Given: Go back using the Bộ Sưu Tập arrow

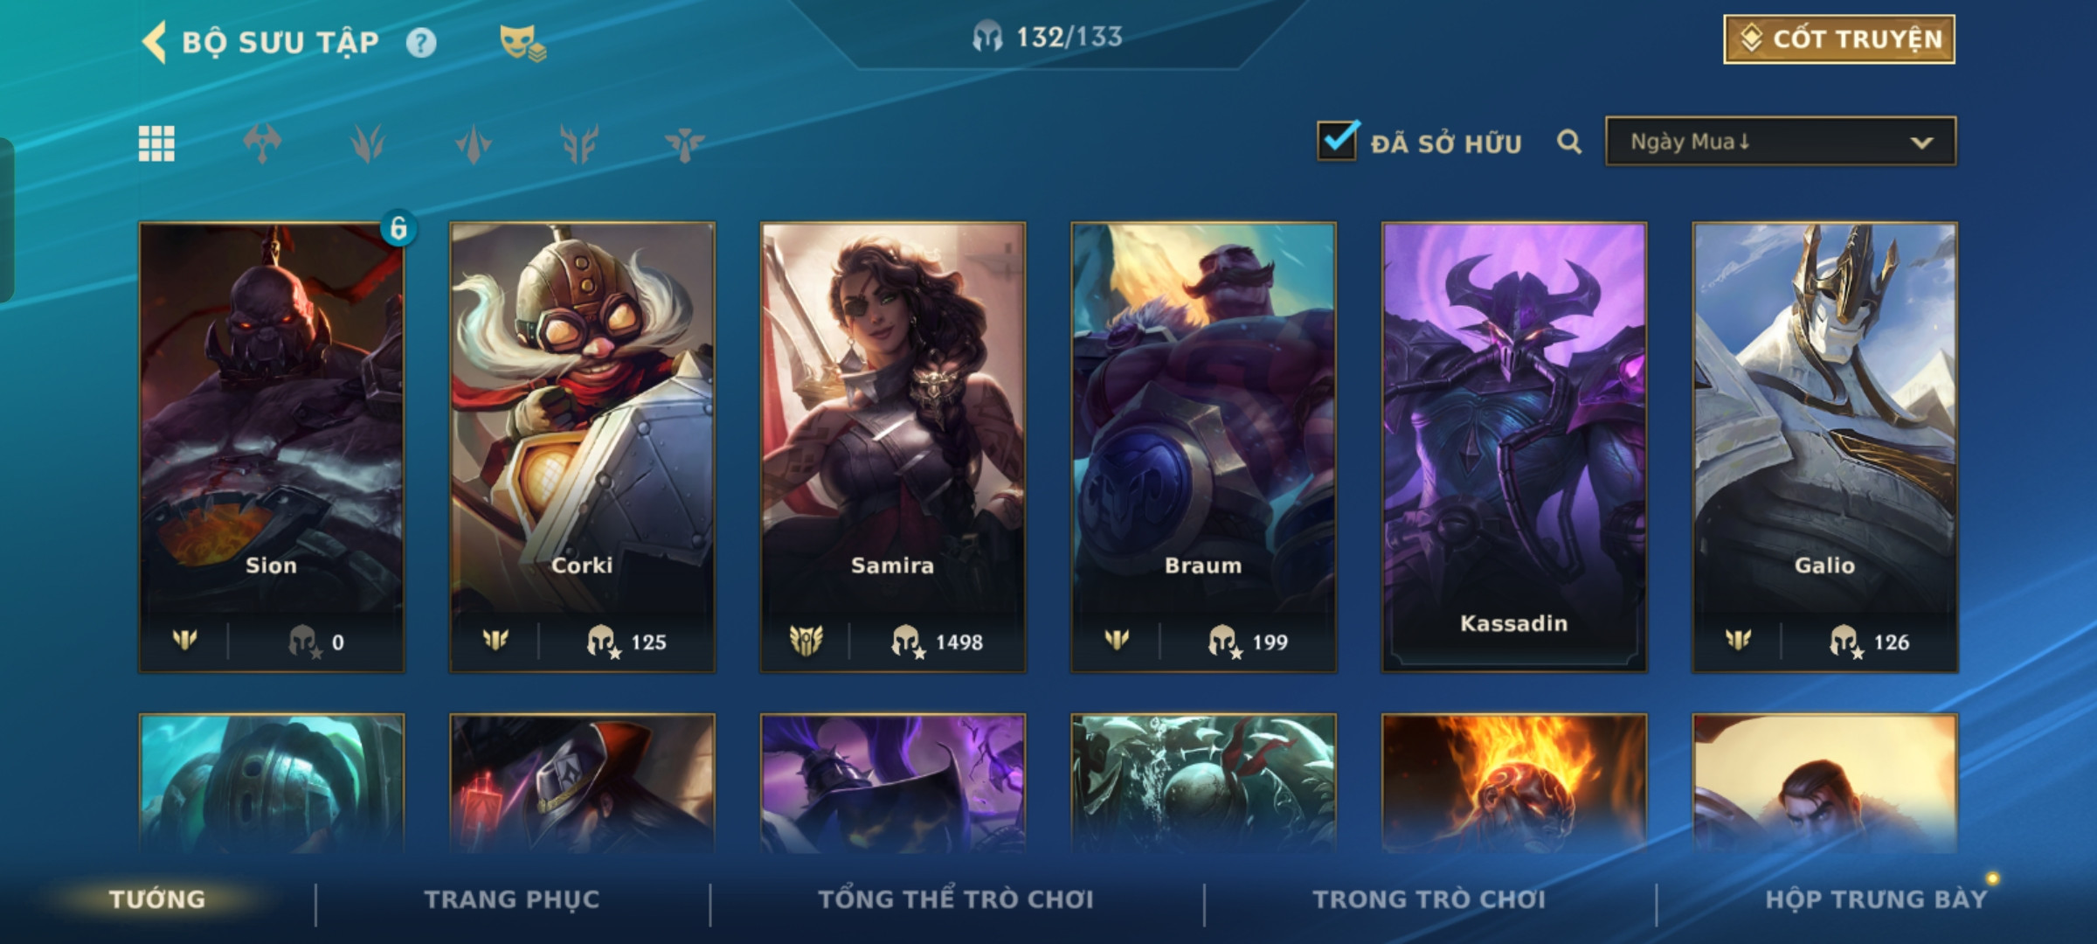Looking at the screenshot, I should [156, 42].
